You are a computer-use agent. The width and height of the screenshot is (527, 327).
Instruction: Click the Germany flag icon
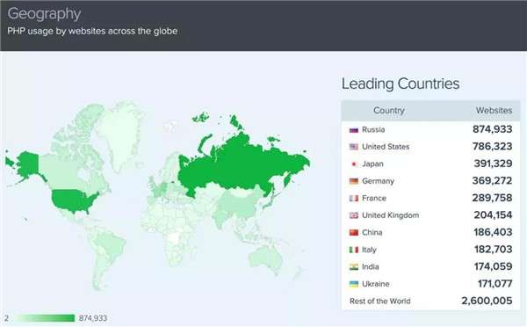[354, 181]
